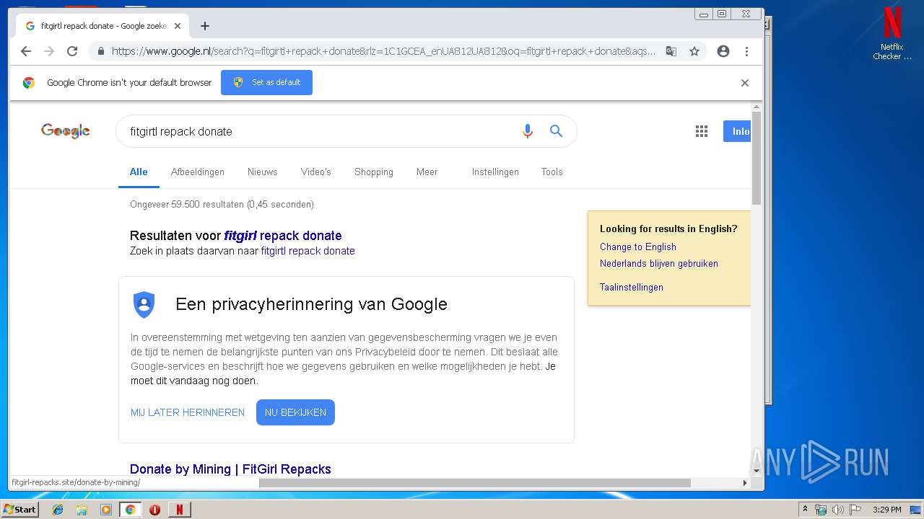Click 'MIJ LATER HERINNEREN' link
The image size is (924, 519).
pos(188,412)
